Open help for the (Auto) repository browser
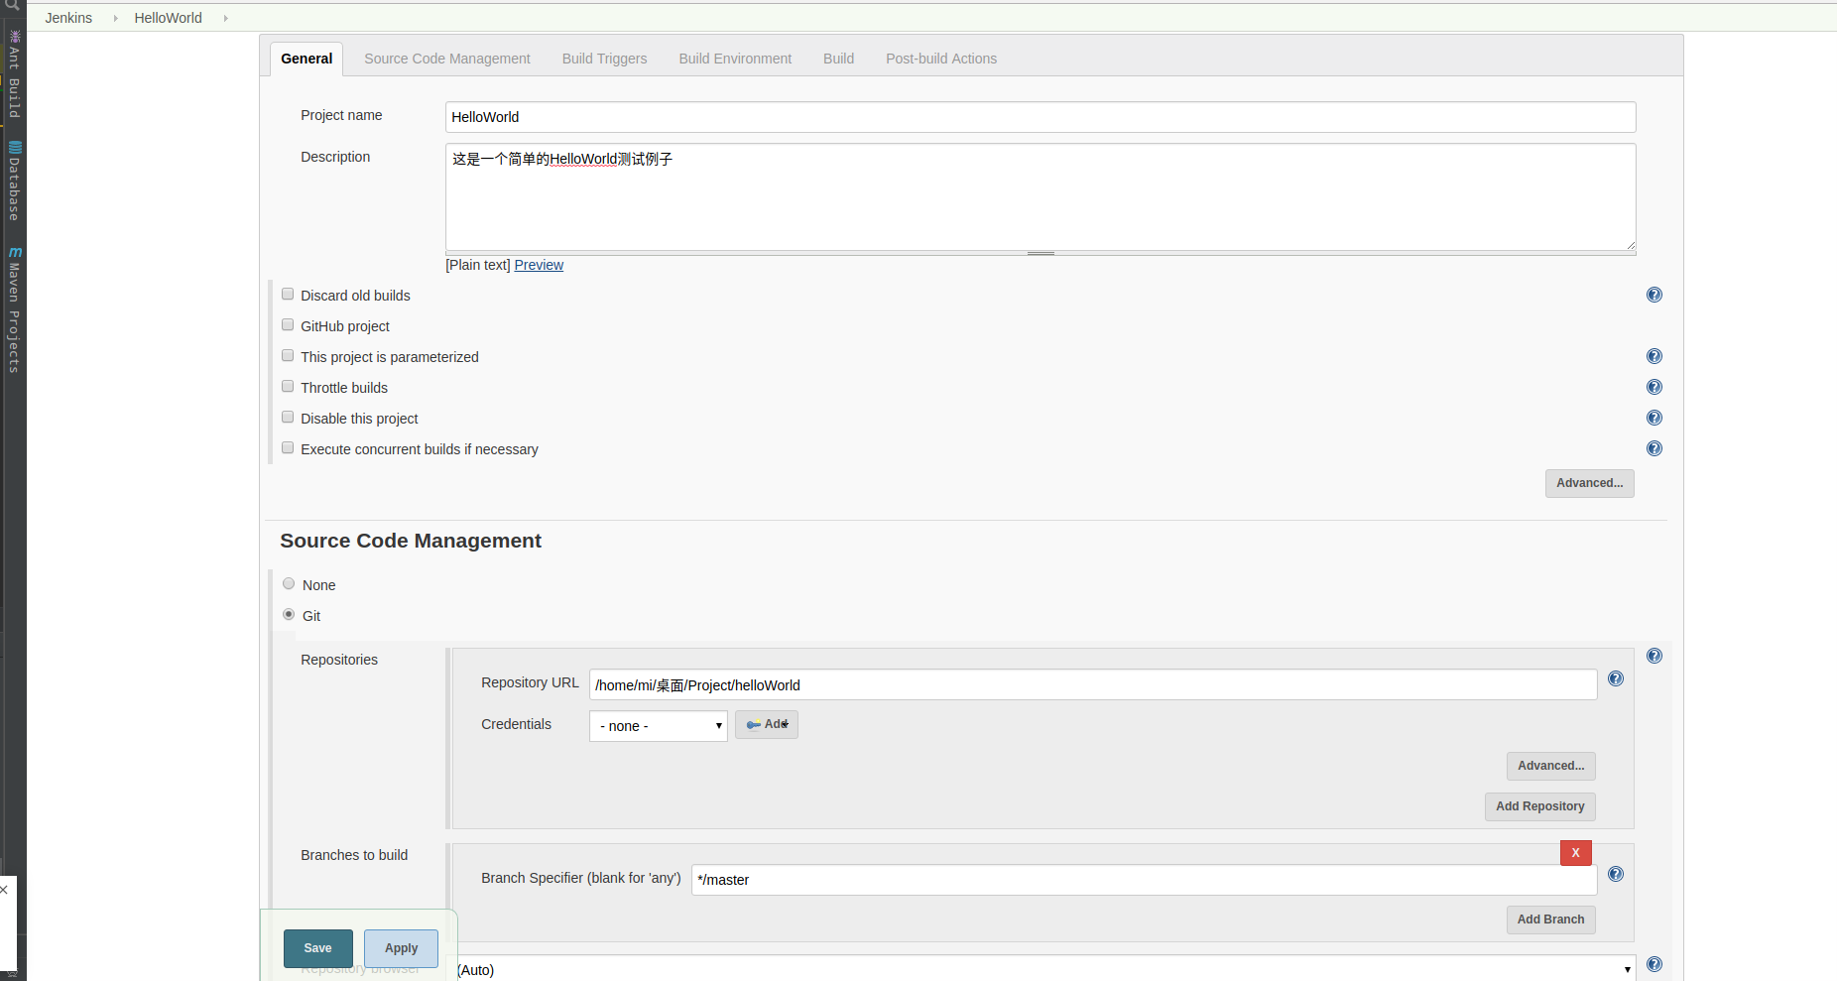Image resolution: width=1837 pixels, height=981 pixels. pyautogui.click(x=1653, y=964)
